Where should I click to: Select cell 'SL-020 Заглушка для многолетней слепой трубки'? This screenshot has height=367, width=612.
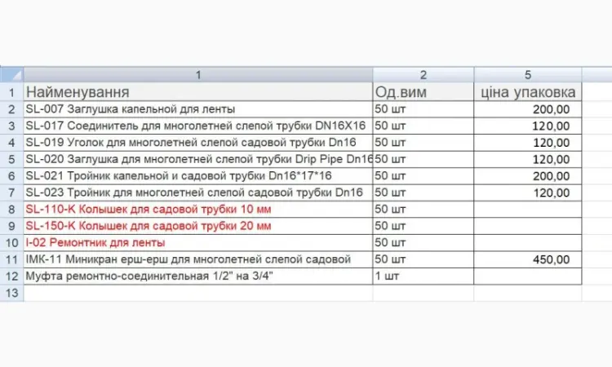(x=198, y=160)
